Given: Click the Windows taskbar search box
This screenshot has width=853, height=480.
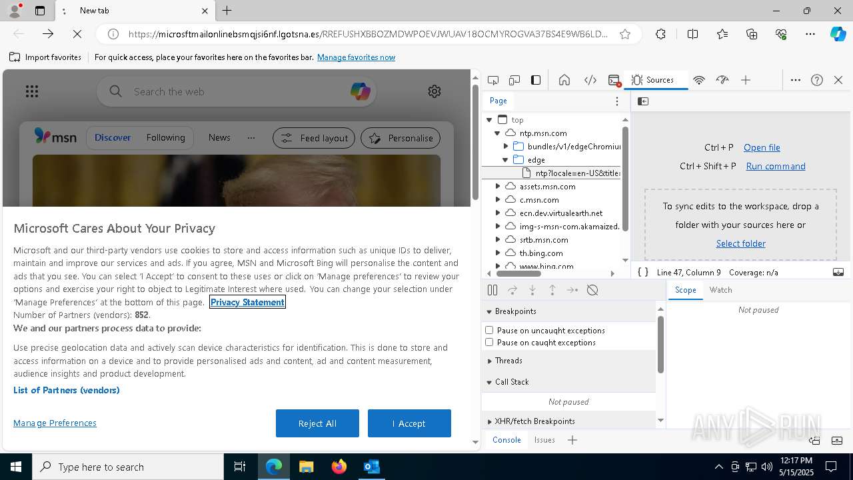Looking at the screenshot, I should (128, 467).
